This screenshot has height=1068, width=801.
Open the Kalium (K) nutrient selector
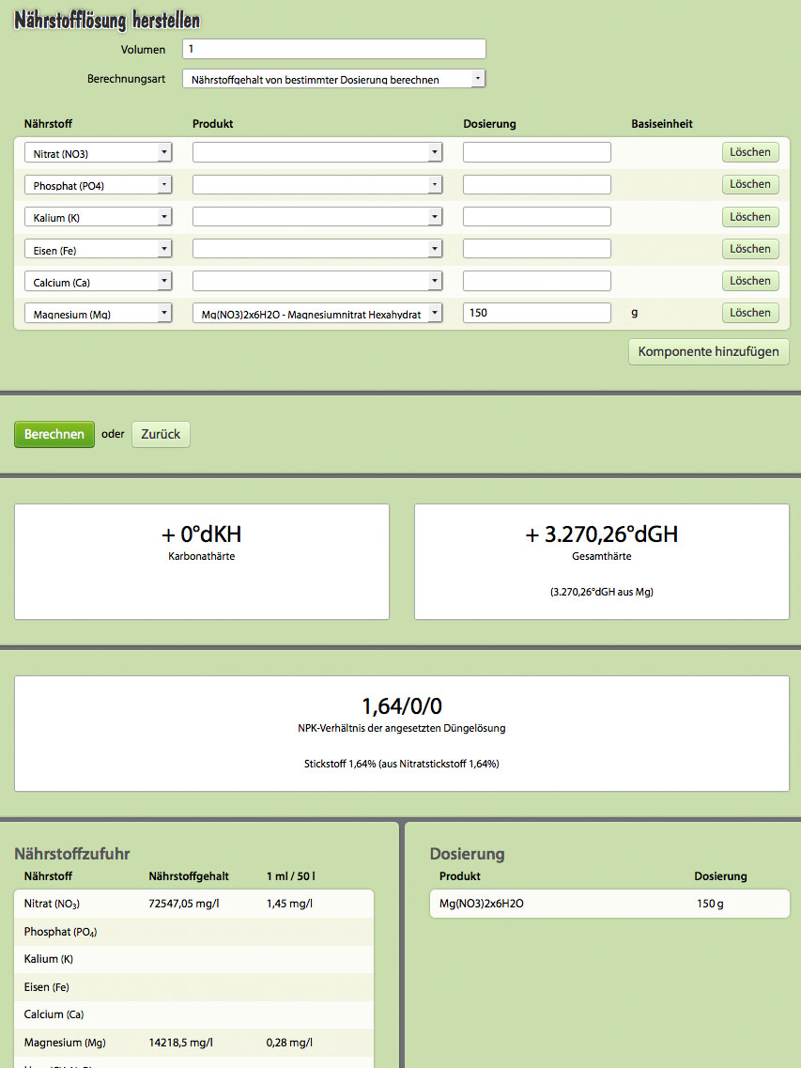(x=98, y=217)
